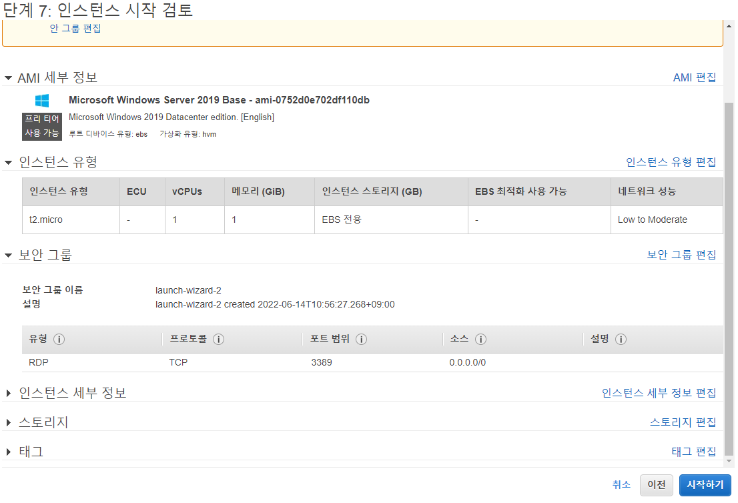The width and height of the screenshot is (738, 503).
Task: Click Microsoft Windows 2019 Datacenter edition text
Action: (171, 117)
